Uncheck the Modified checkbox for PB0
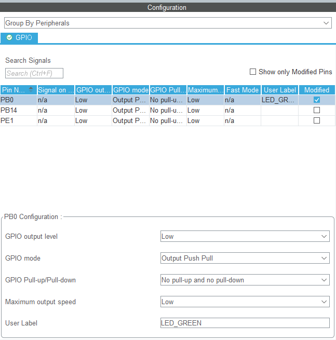The width and height of the screenshot is (336, 340). [x=317, y=100]
